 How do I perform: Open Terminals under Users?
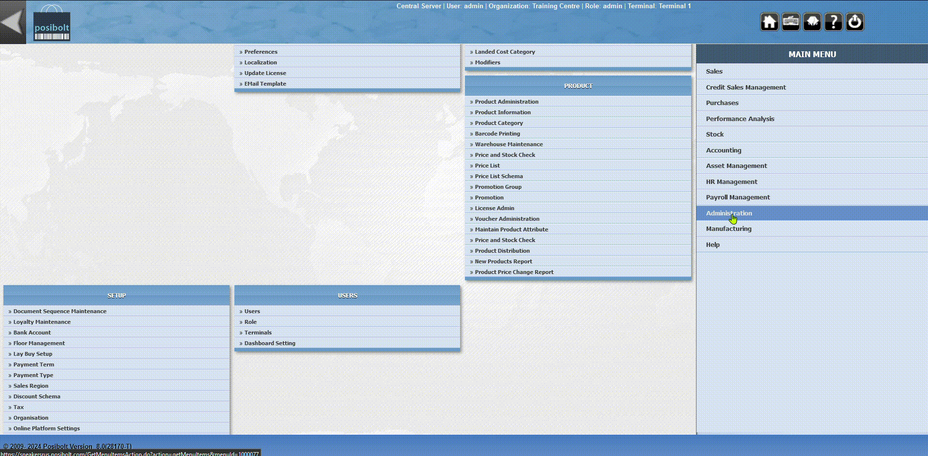258,333
